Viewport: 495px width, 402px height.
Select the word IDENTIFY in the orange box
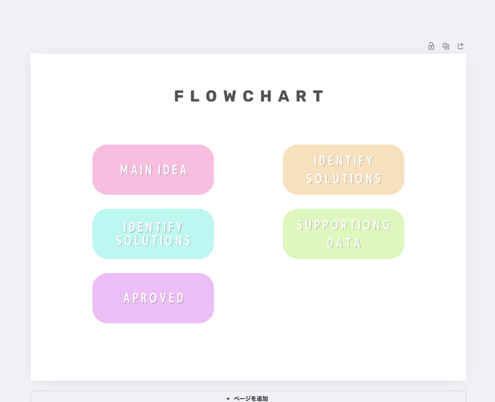click(x=344, y=161)
